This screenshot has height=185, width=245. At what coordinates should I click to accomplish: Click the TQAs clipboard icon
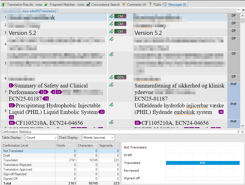click(x=150, y=5)
